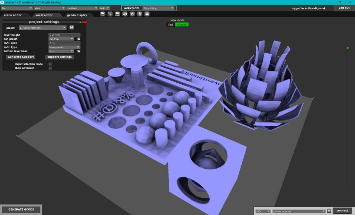Enable object selection mode
This screenshot has width=355, height=215.
50,64
